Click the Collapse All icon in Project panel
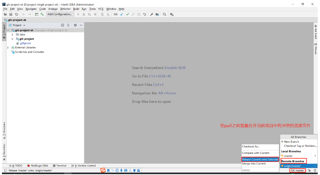The height and width of the screenshot is (175, 320). [x=68, y=25]
